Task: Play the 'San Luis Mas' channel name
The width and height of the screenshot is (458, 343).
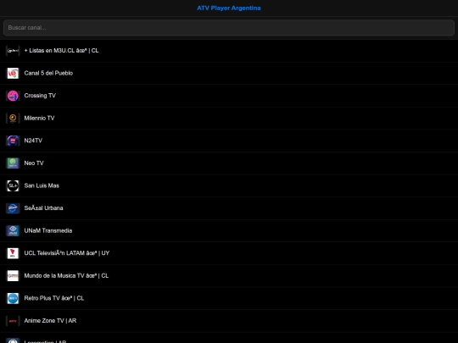Action: click(42, 185)
